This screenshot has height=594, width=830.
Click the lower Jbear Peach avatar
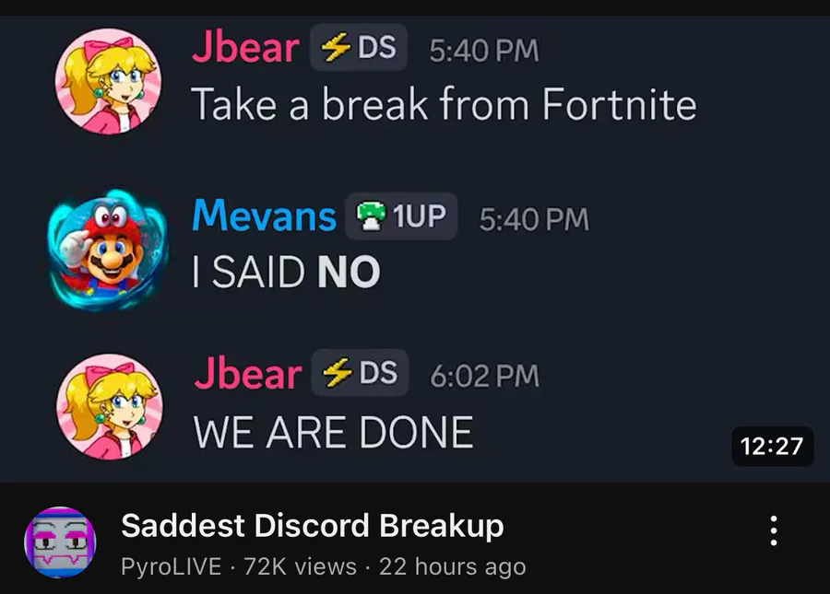pyautogui.click(x=110, y=406)
